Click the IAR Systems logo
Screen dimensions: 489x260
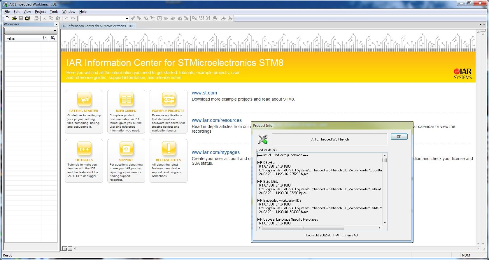click(462, 74)
